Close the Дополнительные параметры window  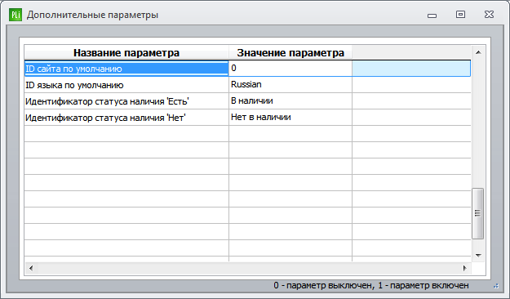[489, 15]
